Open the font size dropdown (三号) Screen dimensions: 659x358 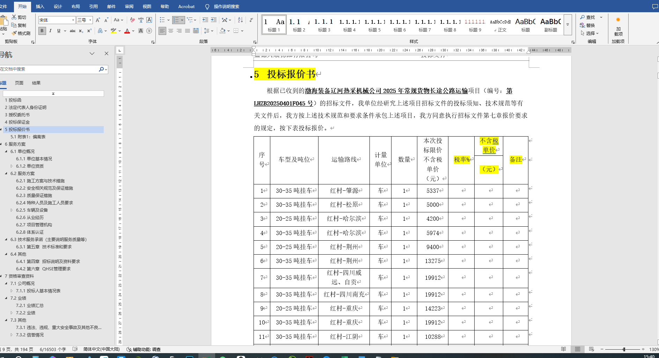click(90, 20)
